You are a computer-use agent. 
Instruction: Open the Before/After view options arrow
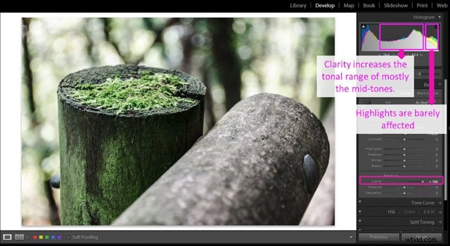click(x=27, y=237)
